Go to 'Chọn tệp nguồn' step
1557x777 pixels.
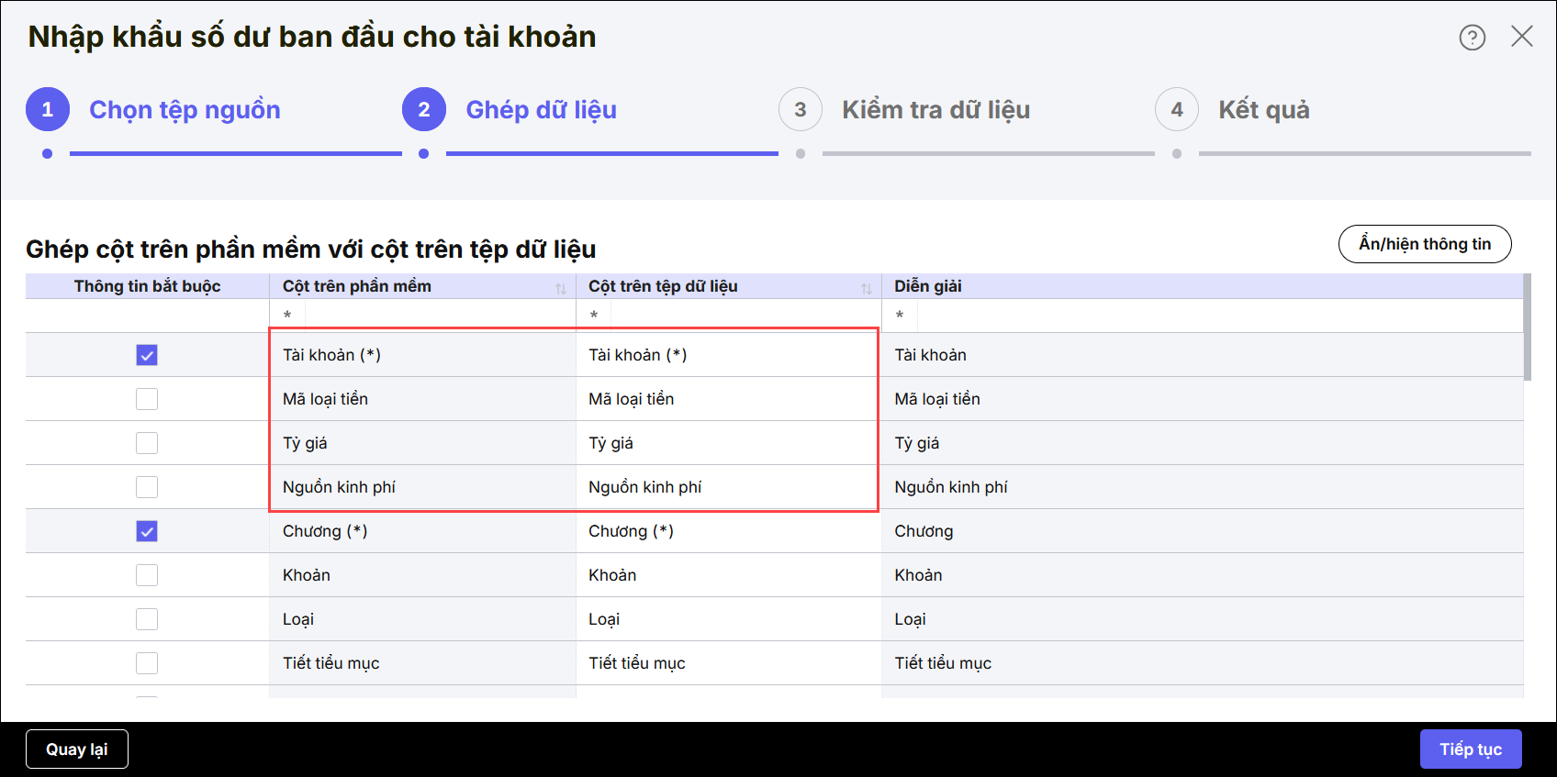[185, 110]
